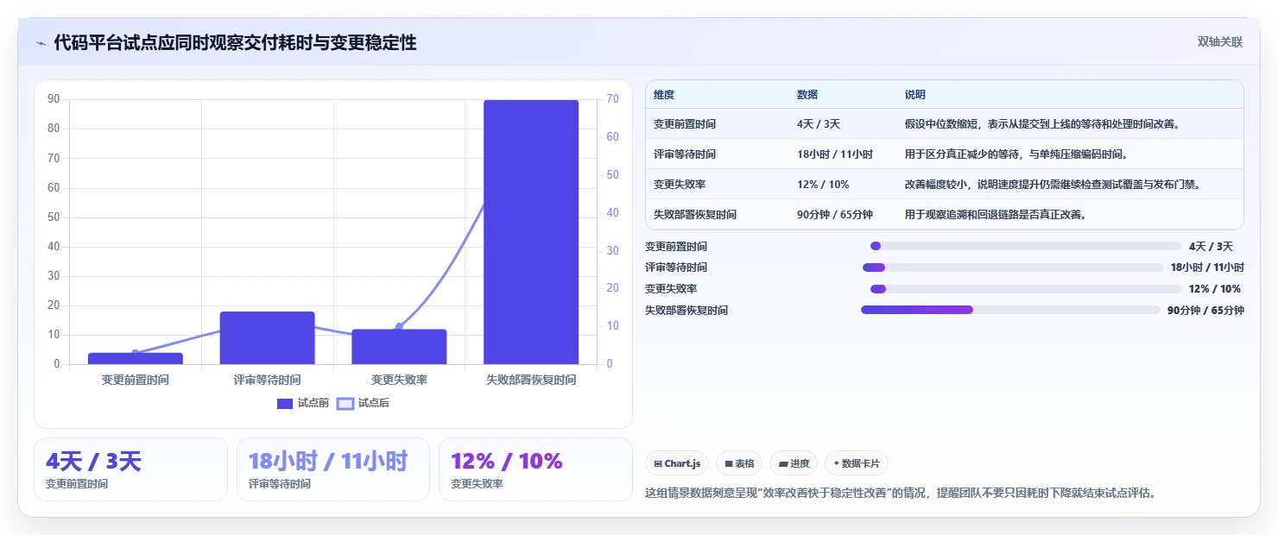Select the 表格 tag chip
1278x535 pixels.
tap(739, 463)
